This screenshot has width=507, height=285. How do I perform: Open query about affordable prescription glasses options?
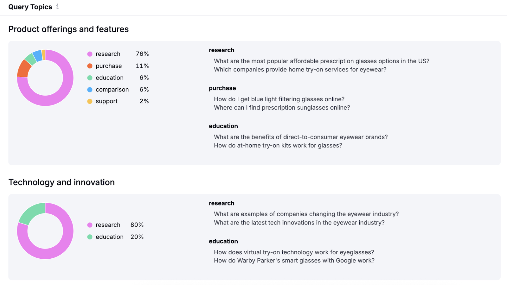321,61
